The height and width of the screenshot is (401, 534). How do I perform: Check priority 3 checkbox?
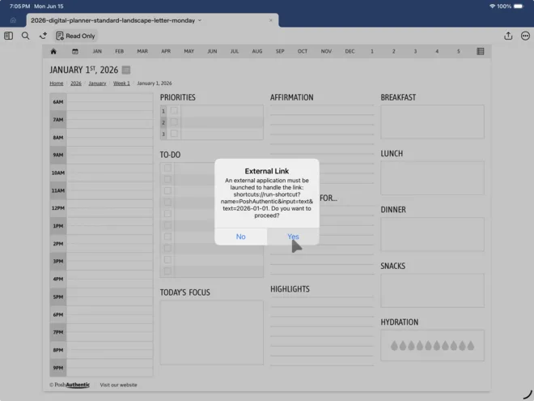174,134
